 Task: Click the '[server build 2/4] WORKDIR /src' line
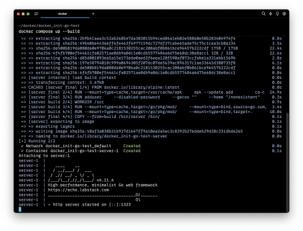coord(62,102)
